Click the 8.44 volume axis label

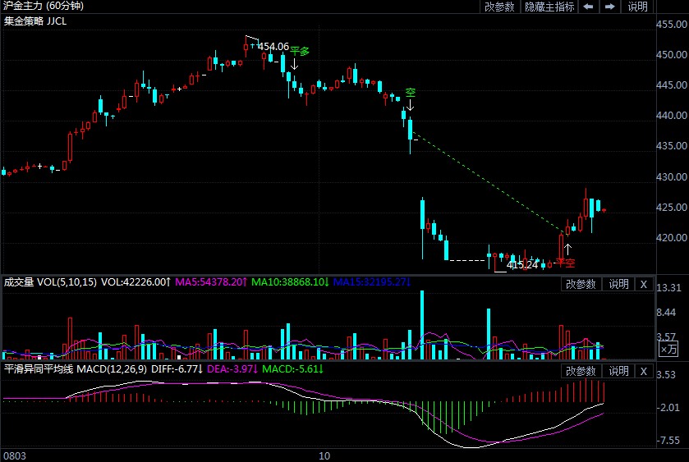[x=666, y=313]
